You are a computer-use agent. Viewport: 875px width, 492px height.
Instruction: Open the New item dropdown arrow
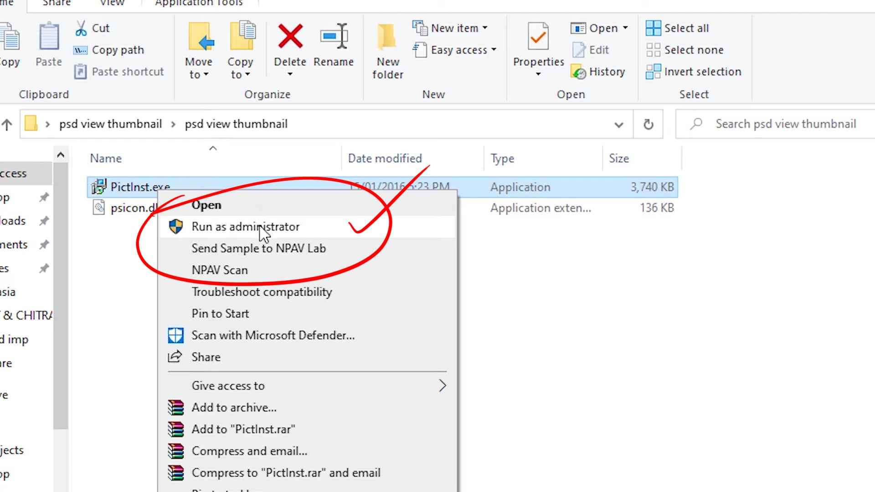coord(485,28)
